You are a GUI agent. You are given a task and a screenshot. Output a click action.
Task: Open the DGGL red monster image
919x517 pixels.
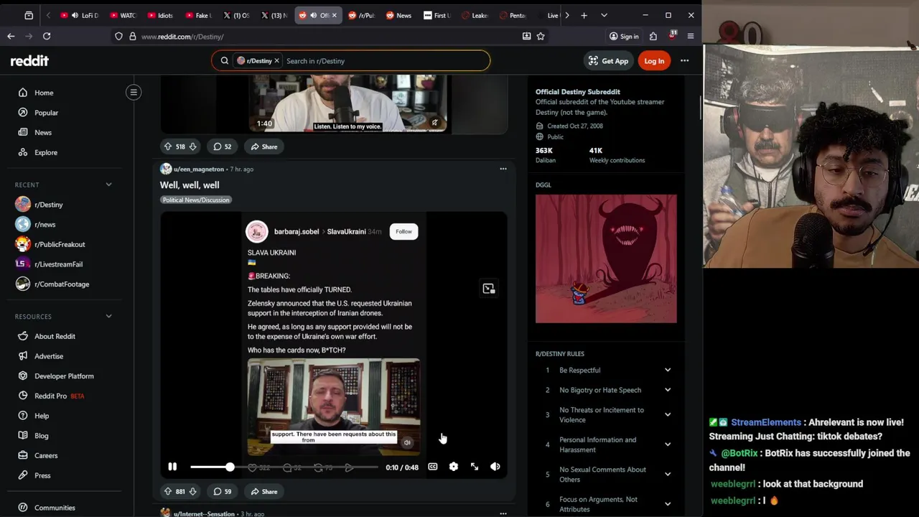[x=606, y=258]
